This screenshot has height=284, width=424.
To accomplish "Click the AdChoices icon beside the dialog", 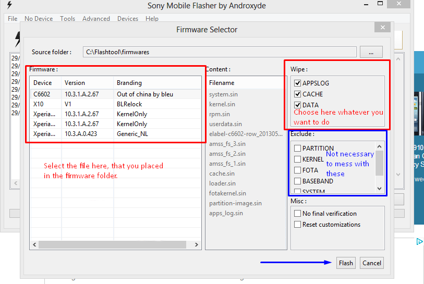I will click(x=419, y=241).
